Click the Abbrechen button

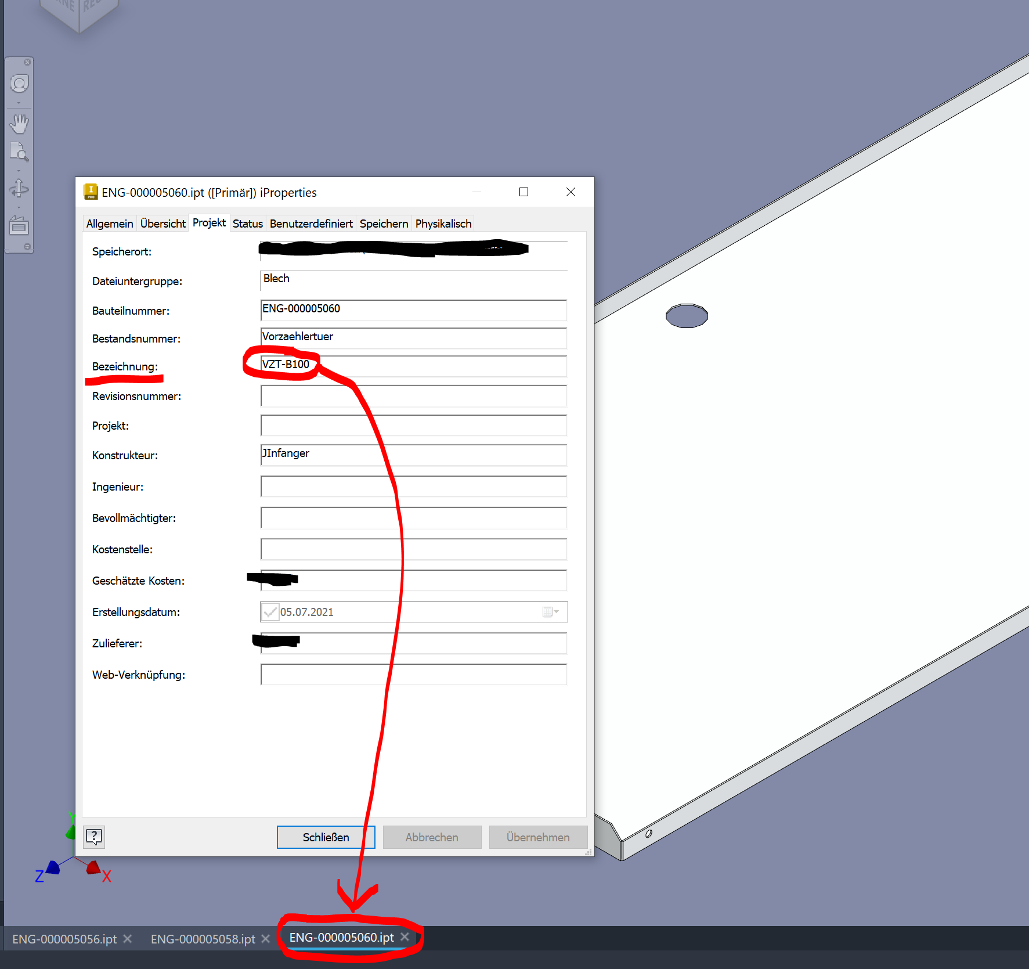(432, 837)
